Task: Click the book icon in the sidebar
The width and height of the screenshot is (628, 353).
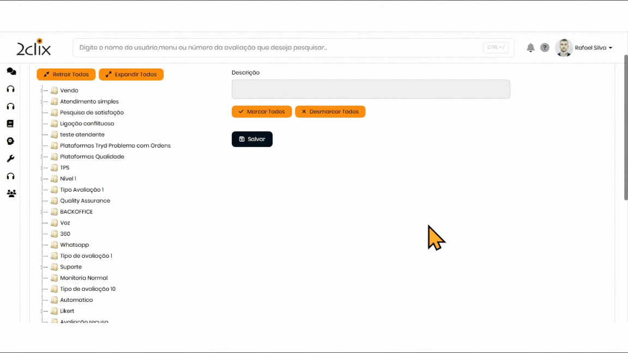Action: point(10,124)
